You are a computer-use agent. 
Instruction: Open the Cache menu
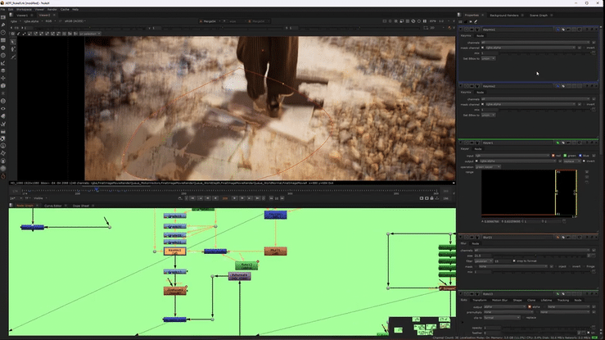65,9
